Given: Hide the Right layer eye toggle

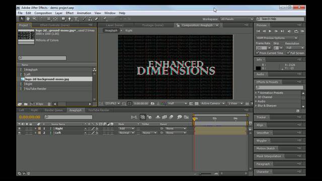Looking at the screenshot, I should pos(20,129).
